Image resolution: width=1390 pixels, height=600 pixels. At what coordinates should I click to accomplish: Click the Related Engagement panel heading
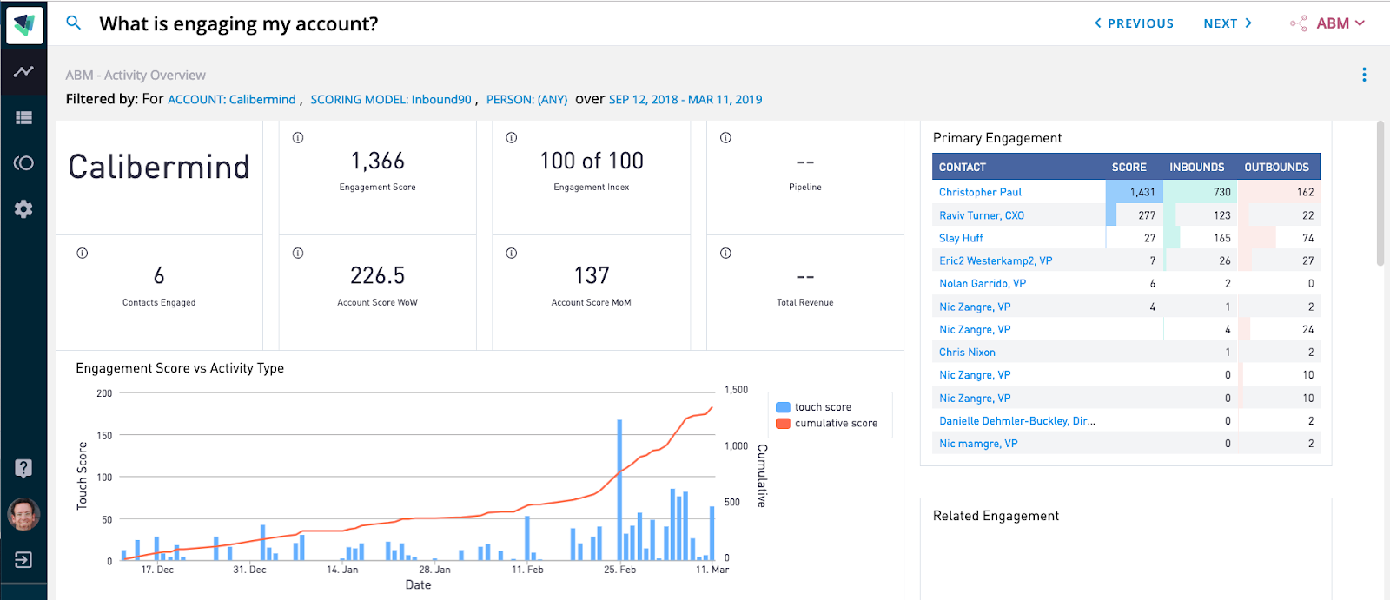pyautogui.click(x=996, y=516)
